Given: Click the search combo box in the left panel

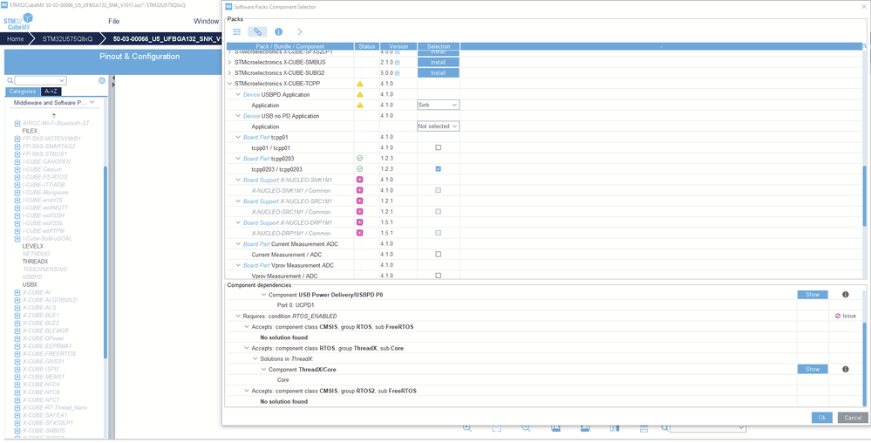Looking at the screenshot, I should [x=40, y=80].
